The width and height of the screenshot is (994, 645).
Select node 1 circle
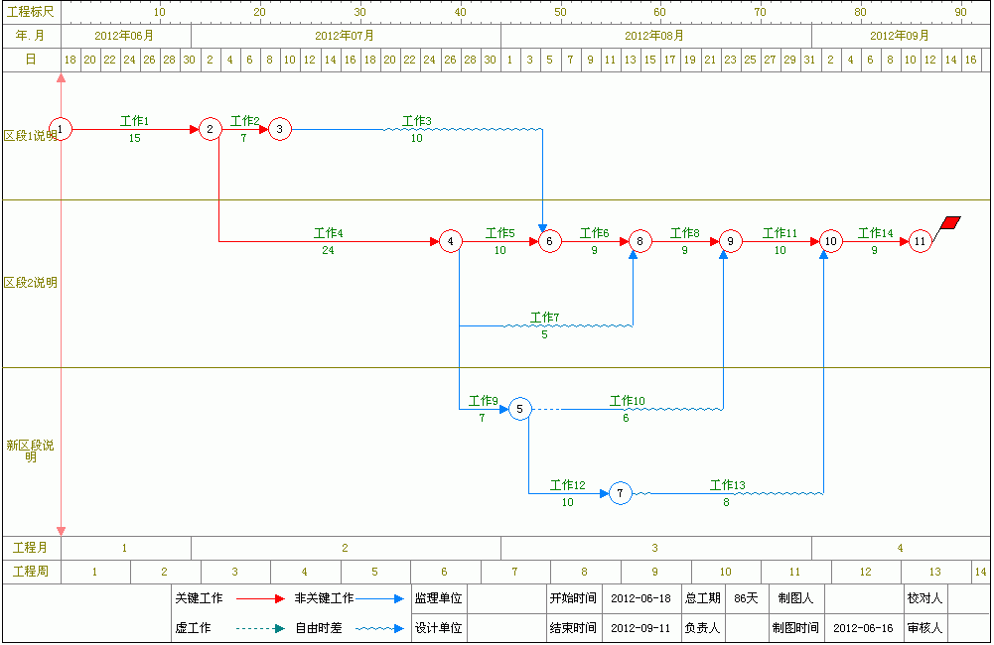61,129
